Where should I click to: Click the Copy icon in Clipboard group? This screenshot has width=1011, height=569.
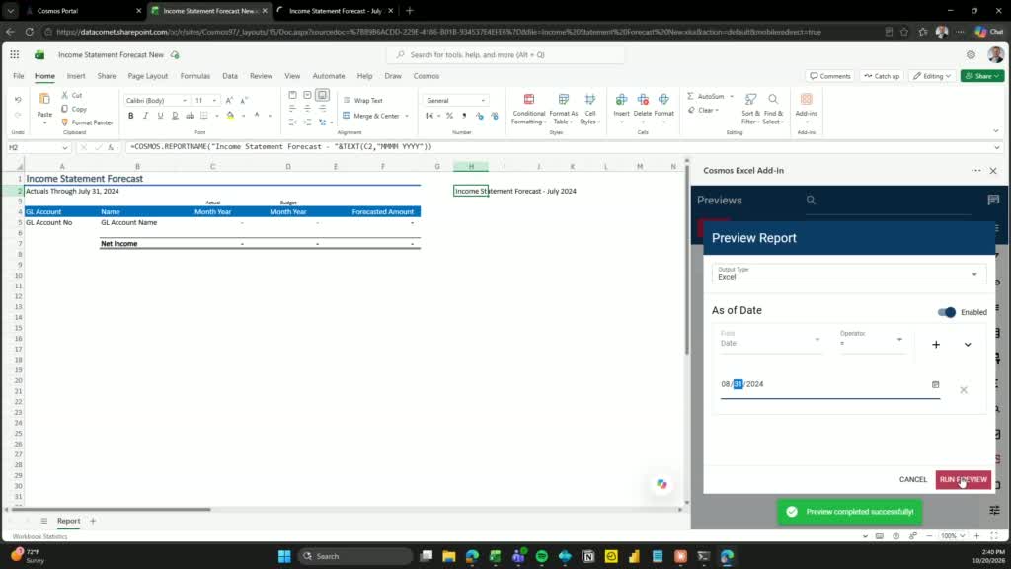coord(64,109)
